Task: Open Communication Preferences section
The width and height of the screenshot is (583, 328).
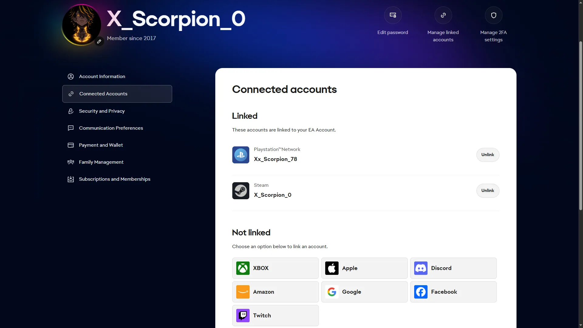Action: (x=117, y=128)
